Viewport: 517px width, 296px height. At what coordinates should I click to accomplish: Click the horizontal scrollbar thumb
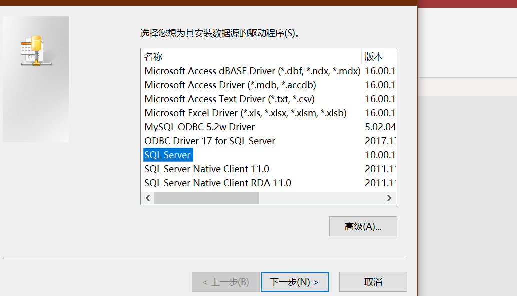pos(207,198)
